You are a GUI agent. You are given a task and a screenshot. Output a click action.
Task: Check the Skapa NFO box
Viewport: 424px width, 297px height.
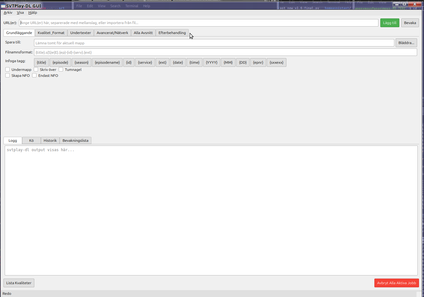(x=7, y=75)
